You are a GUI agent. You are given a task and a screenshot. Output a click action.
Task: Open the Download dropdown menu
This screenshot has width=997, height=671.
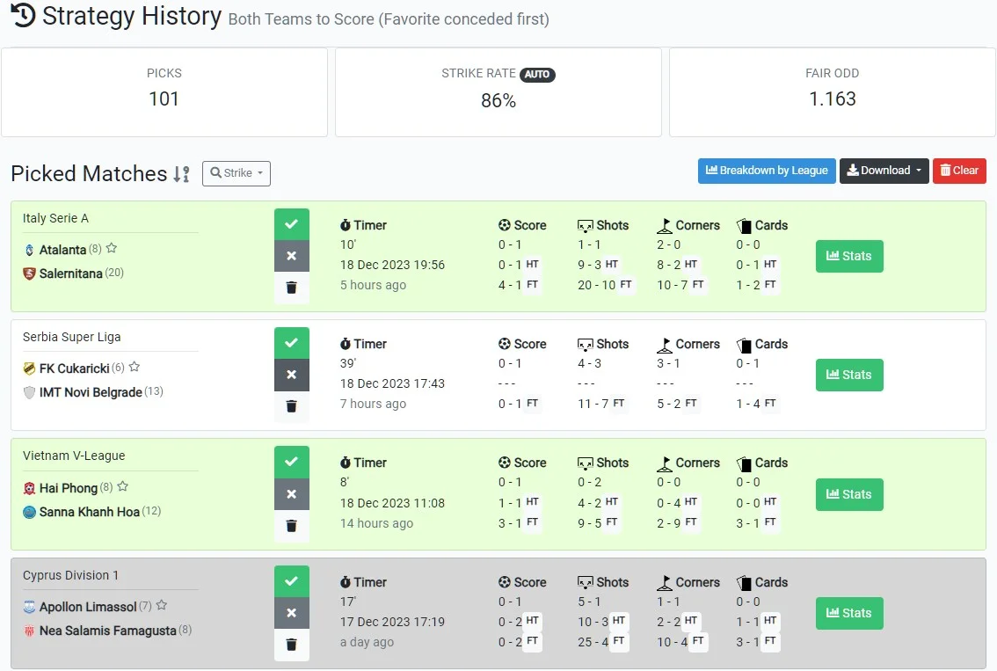[884, 171]
